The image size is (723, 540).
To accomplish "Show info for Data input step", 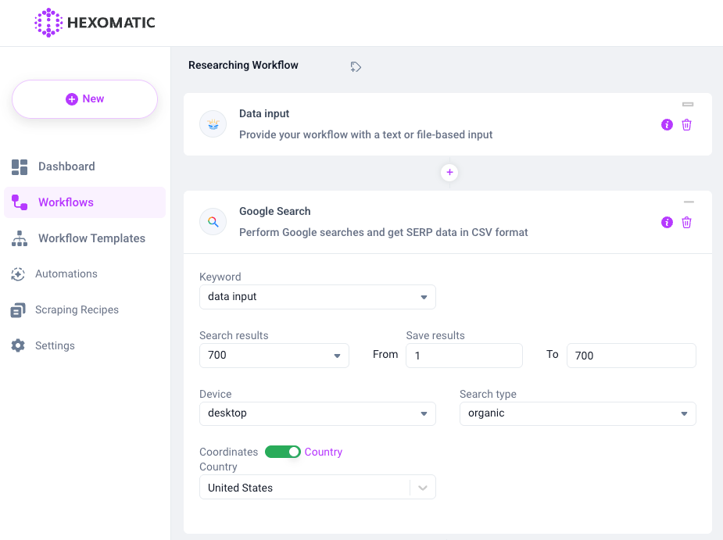I will [x=667, y=125].
